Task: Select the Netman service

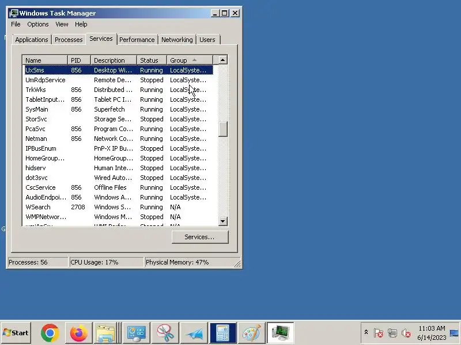Action: 119,139
